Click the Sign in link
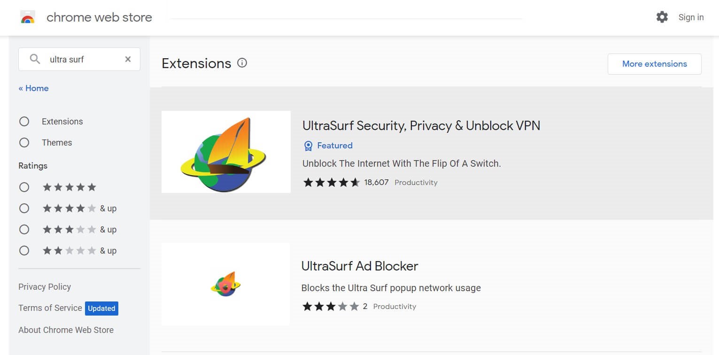This screenshot has width=719, height=355. click(x=691, y=17)
